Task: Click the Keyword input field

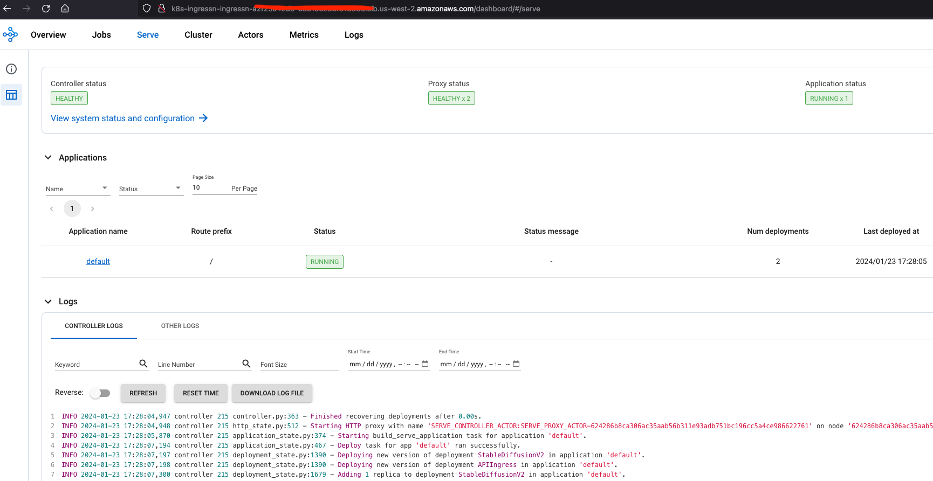Action: pos(96,364)
